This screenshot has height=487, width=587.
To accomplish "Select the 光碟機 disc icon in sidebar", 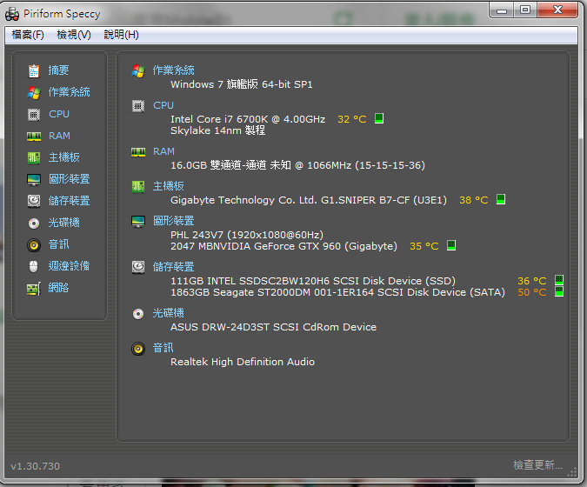I will 34,223.
